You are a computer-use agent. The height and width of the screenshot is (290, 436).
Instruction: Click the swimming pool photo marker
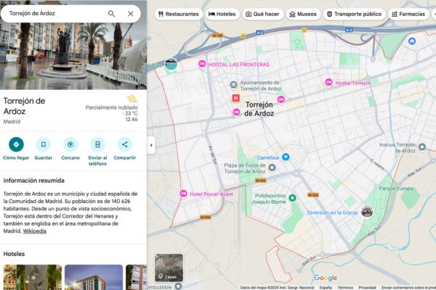point(171,65)
